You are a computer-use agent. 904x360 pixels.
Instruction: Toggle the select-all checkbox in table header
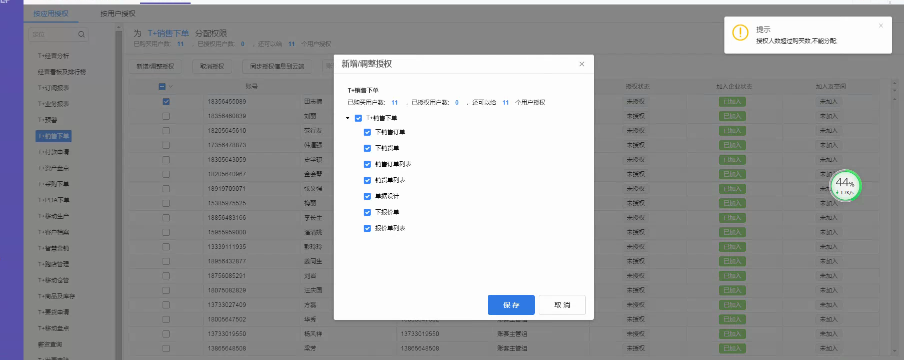coord(162,87)
